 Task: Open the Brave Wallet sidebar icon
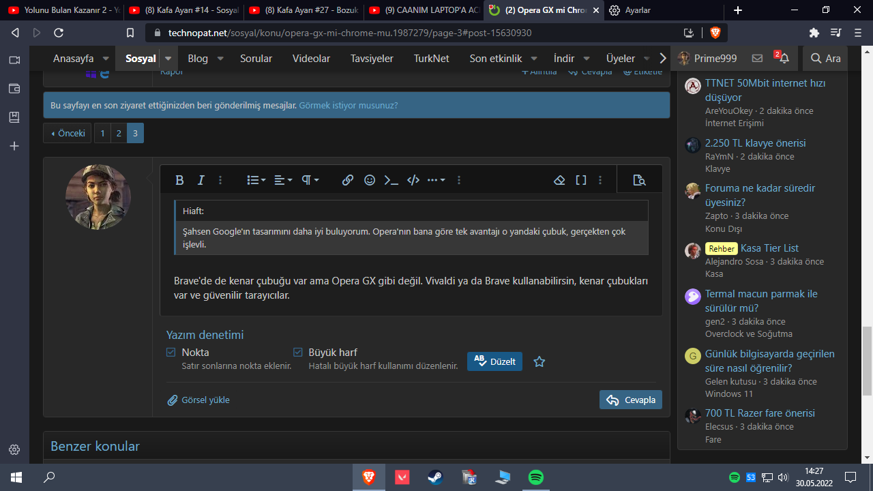[14, 89]
